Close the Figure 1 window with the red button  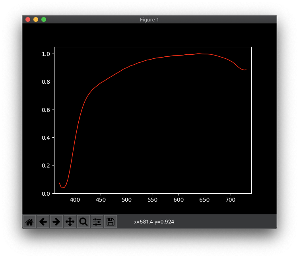pyautogui.click(x=28, y=19)
